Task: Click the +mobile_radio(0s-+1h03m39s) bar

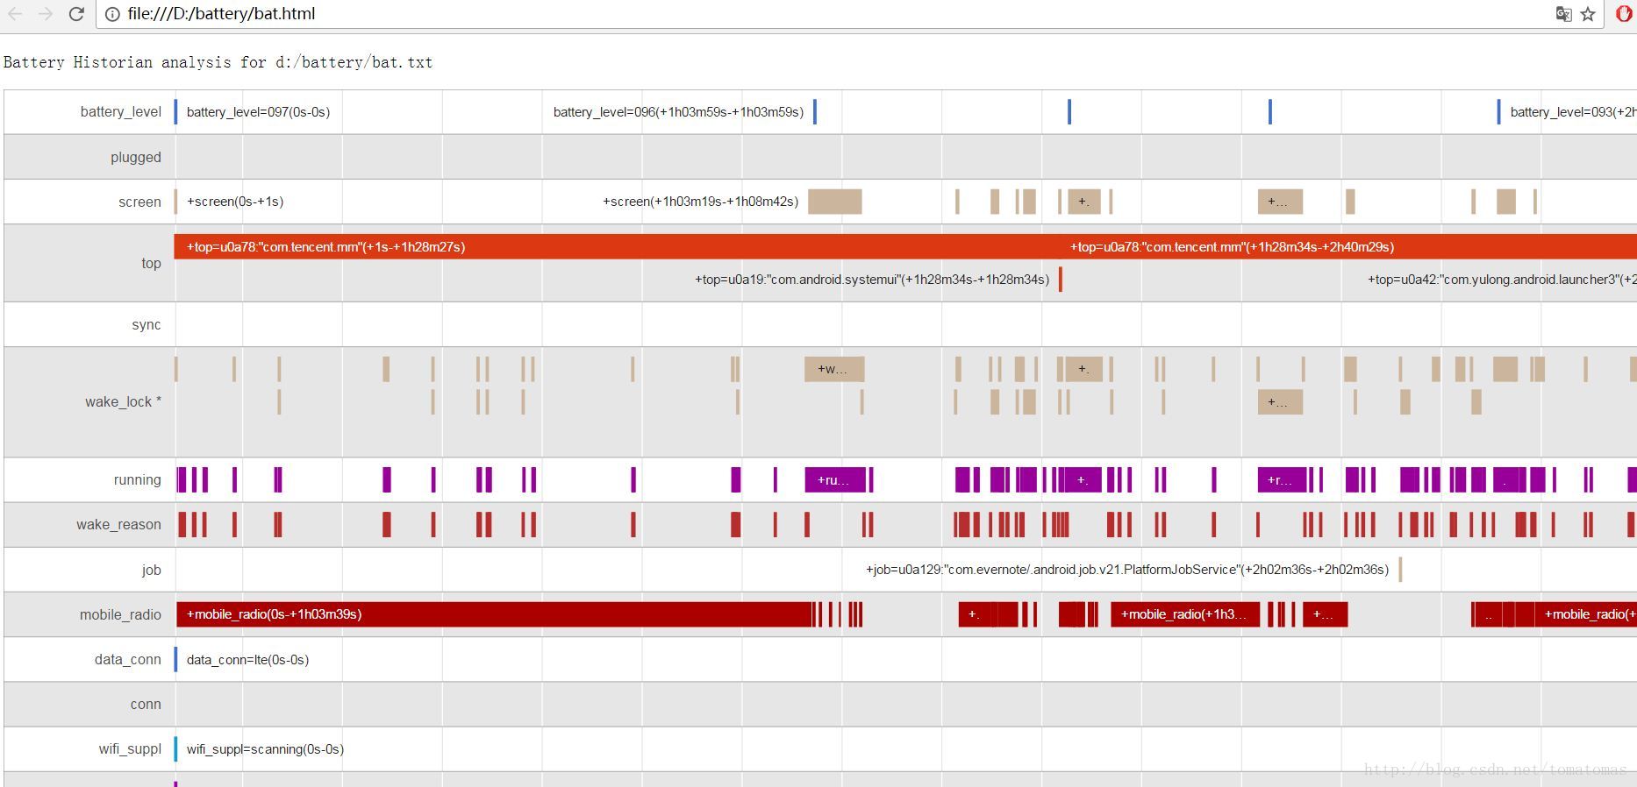Action: tap(494, 614)
